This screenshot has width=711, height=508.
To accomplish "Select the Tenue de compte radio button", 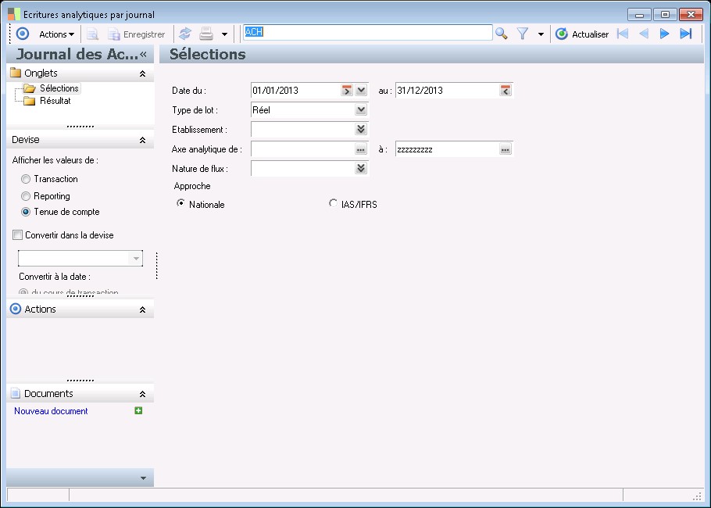I will pos(26,212).
